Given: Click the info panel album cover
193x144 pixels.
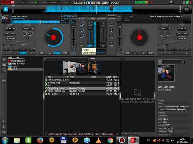Looking at the screenshot, I should pos(166,73).
